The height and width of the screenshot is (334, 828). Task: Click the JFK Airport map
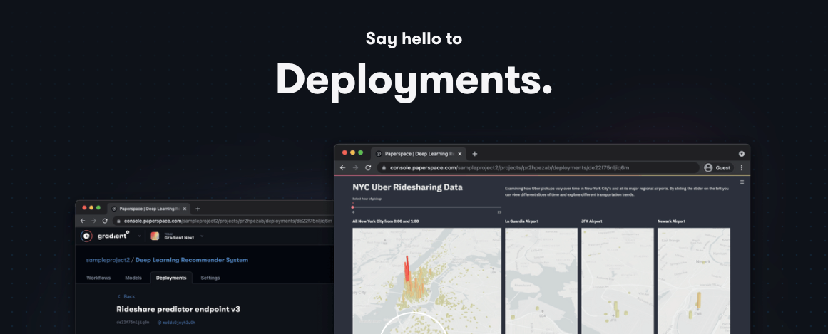point(618,281)
